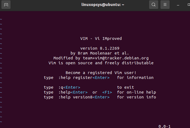Open the terminal hamburger menu
This screenshot has width=190, height=128.
point(165,5)
